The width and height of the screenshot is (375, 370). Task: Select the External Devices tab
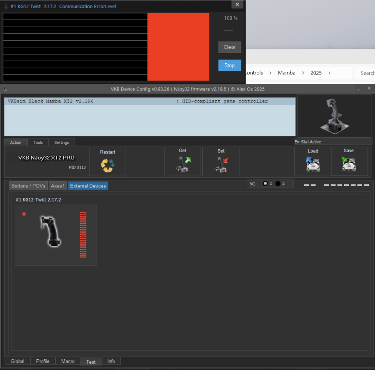coord(88,186)
